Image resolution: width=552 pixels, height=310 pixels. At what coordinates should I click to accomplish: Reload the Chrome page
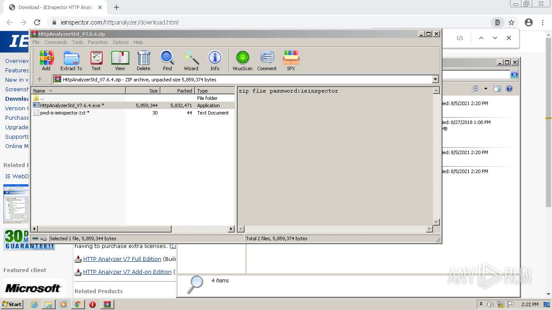point(37,22)
